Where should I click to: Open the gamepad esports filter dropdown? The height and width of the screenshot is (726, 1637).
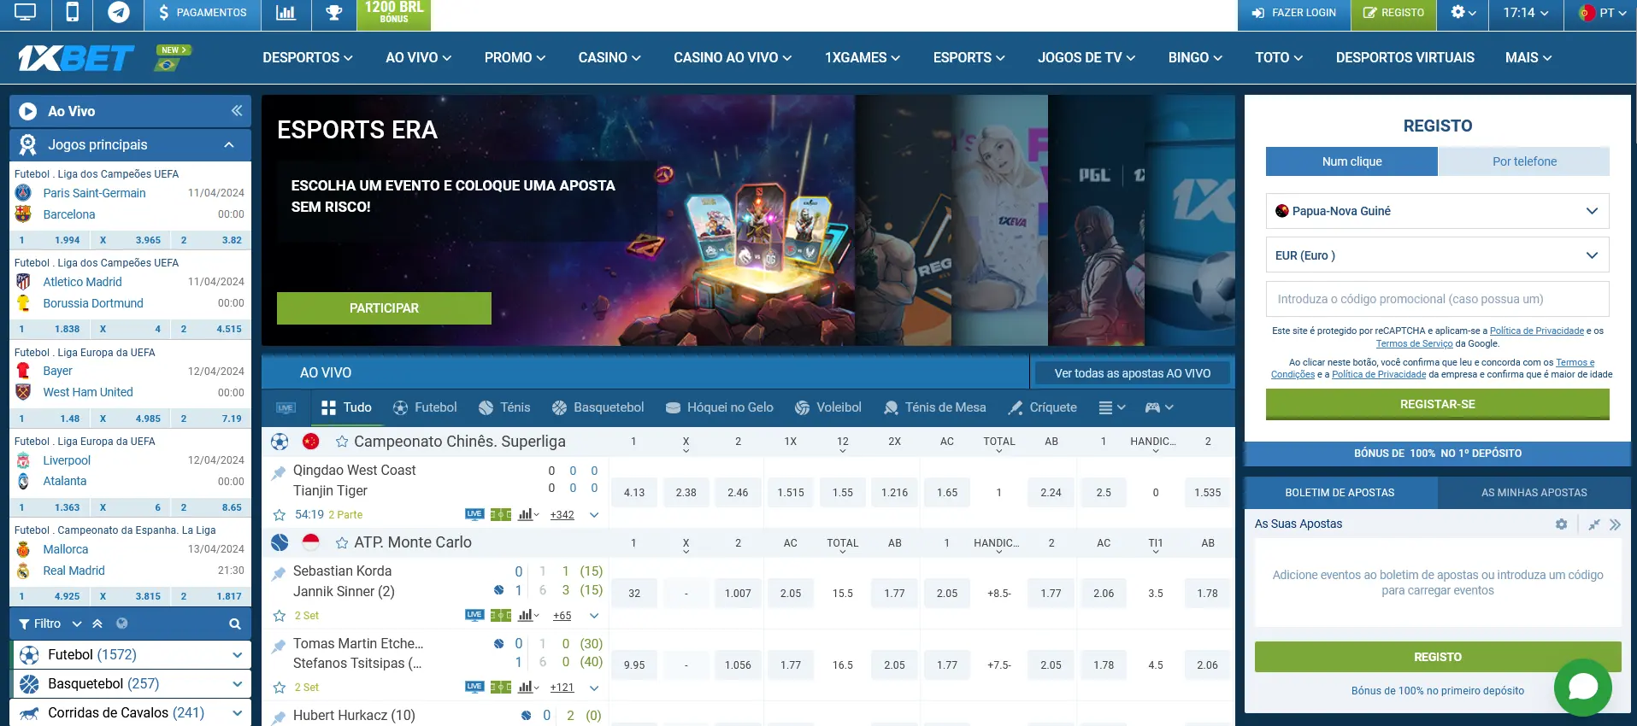(1159, 408)
